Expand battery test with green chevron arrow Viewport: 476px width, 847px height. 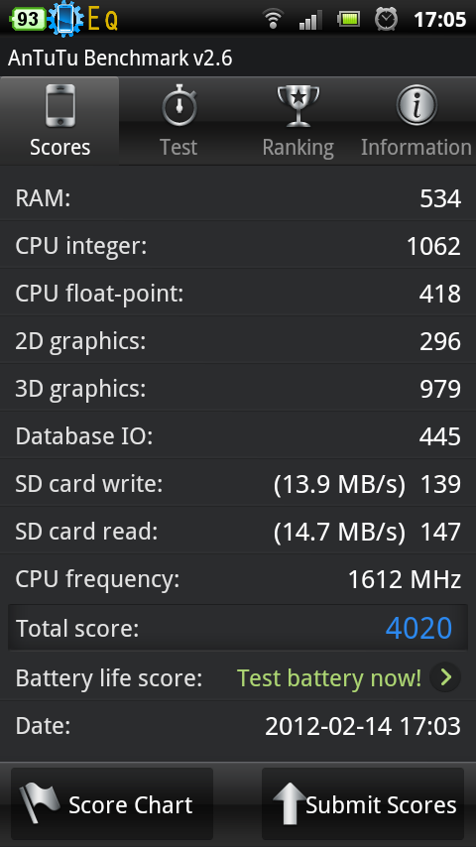click(445, 676)
